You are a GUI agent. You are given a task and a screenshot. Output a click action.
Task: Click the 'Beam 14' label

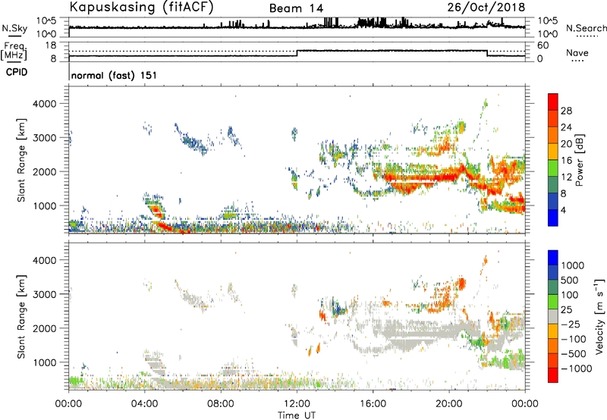click(x=296, y=8)
